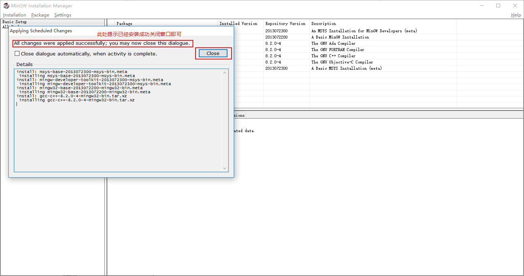Click the MinGW application icon in the title bar
This screenshot has width=524, height=276.
(6, 6)
